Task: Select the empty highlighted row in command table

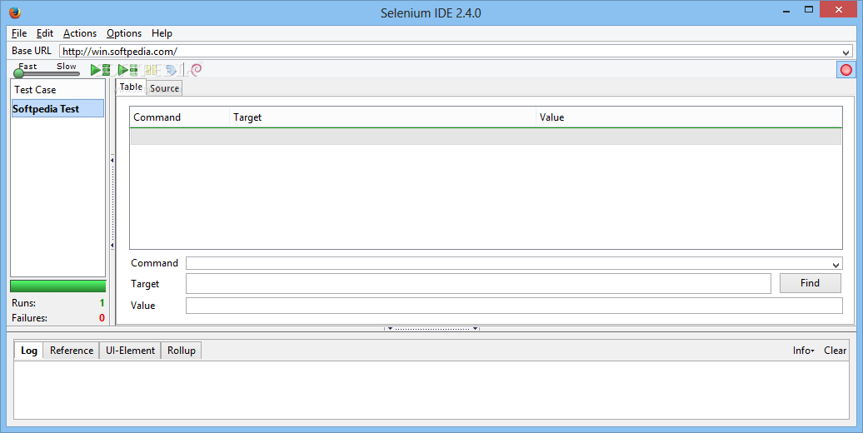Action: click(486, 137)
